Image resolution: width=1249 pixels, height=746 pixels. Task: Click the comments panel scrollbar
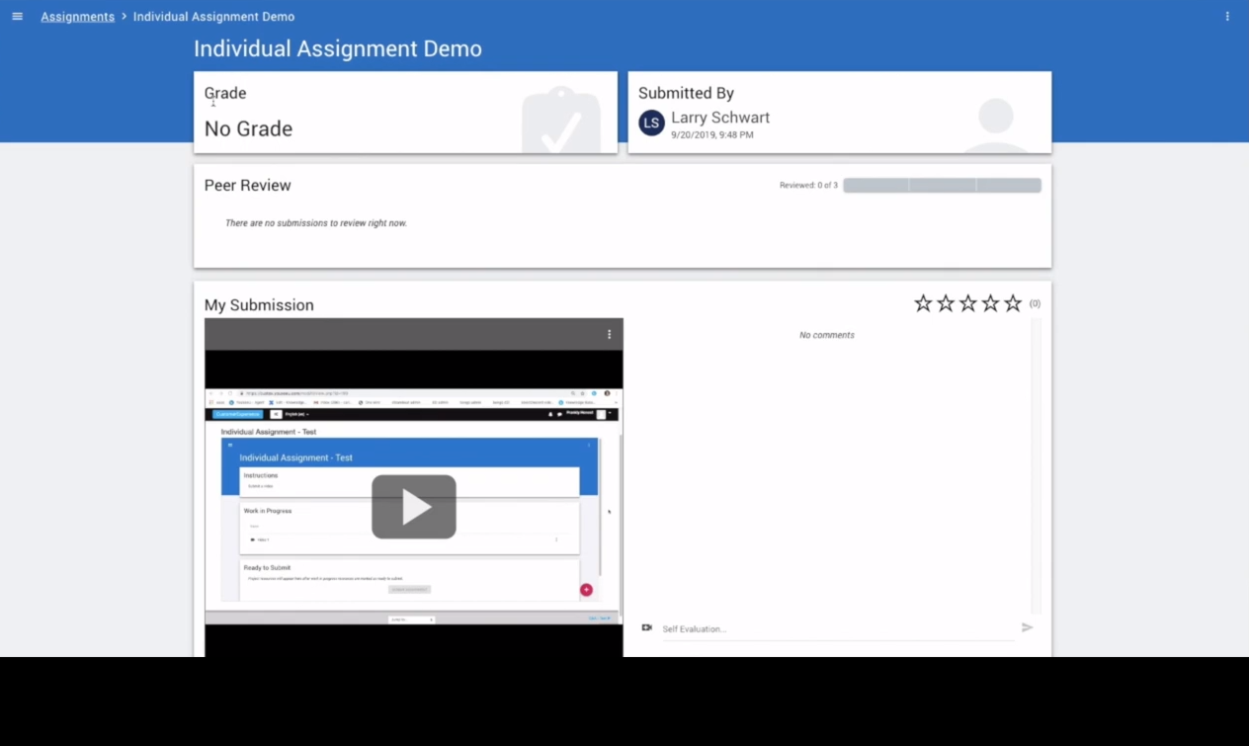1036,466
